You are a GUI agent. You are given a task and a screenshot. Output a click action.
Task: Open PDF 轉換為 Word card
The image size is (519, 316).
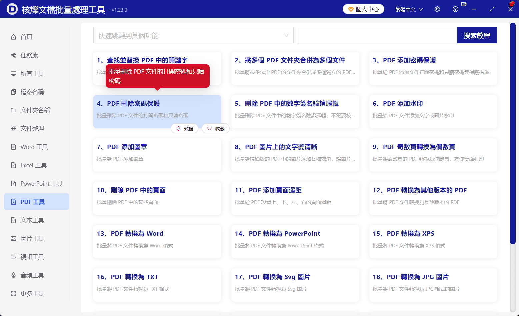(157, 242)
